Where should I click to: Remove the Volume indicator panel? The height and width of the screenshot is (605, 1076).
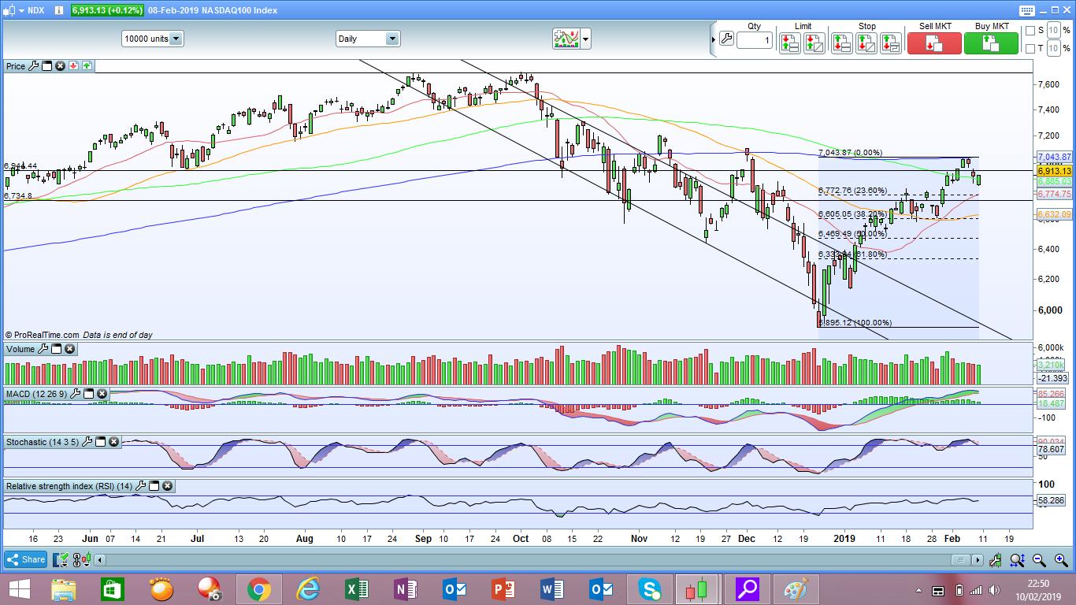(x=69, y=349)
